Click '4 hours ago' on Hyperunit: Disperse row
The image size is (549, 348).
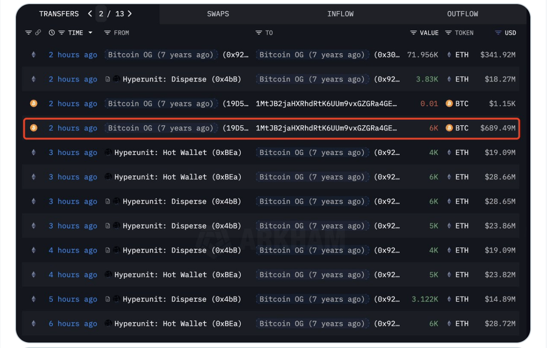tap(73, 250)
